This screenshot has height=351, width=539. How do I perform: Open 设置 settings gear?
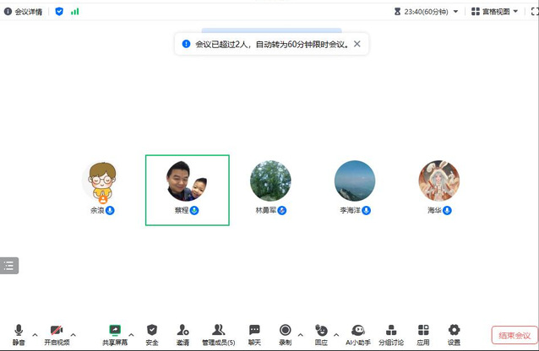point(454,332)
